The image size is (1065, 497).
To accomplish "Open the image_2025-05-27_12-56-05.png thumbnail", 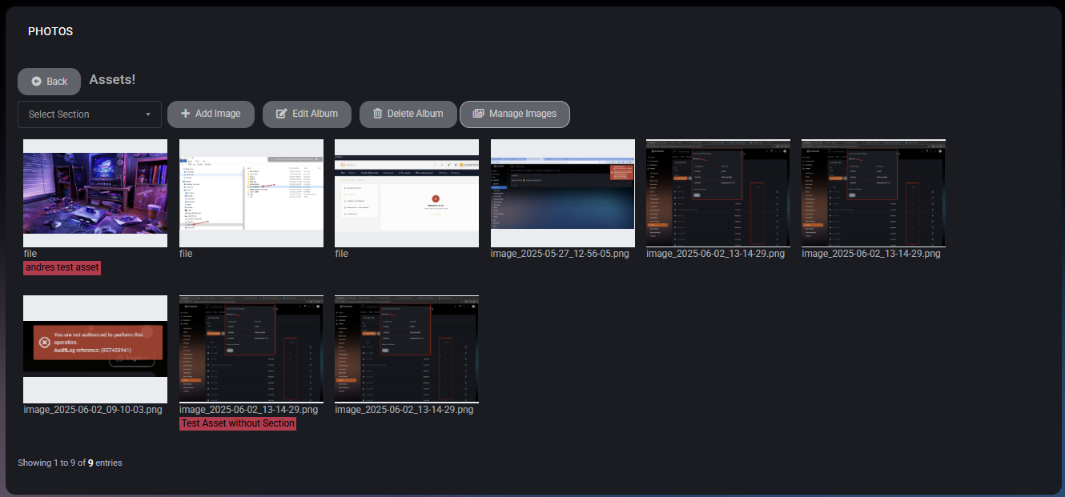I will point(562,193).
